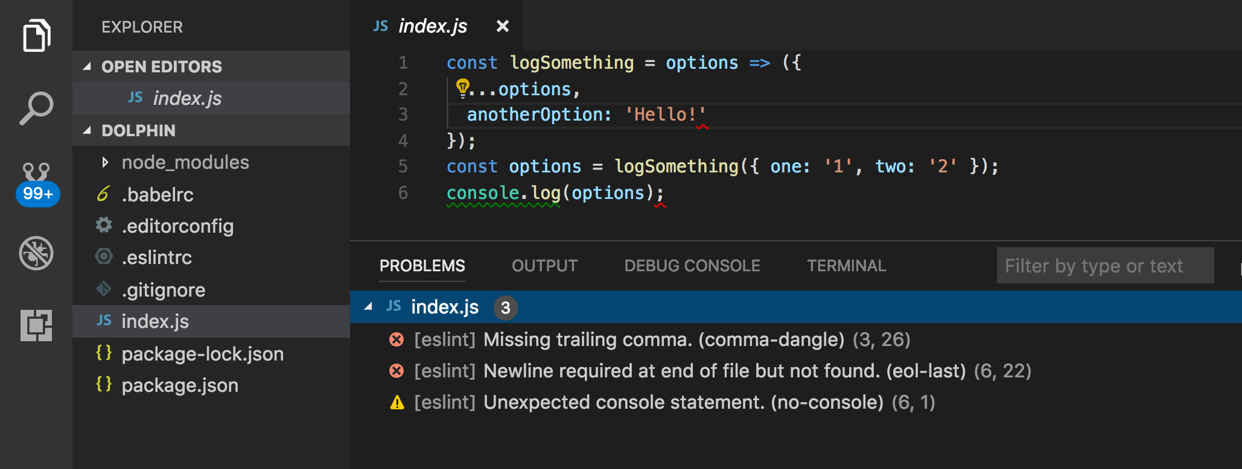Select the eol-last newline error entry
The width and height of the screenshot is (1242, 469).
pyautogui.click(x=724, y=371)
